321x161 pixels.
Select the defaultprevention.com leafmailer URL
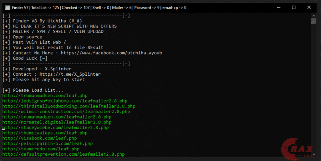(63, 154)
